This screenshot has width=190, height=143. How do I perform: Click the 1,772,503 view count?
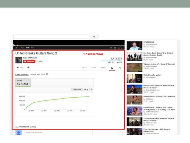point(116,59)
